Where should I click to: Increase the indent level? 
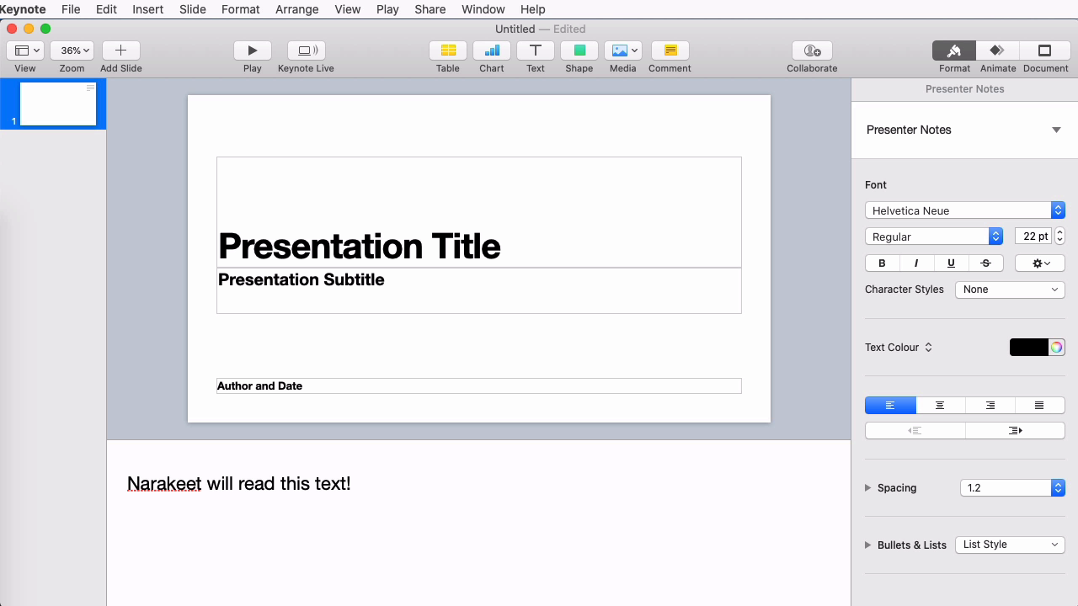(1015, 430)
